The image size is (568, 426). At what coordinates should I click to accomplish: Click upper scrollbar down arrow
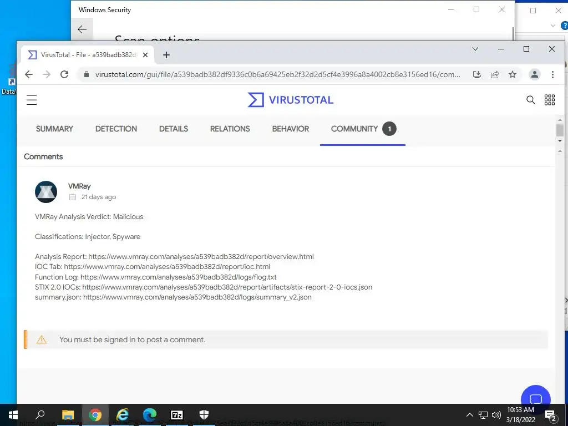tap(560, 140)
